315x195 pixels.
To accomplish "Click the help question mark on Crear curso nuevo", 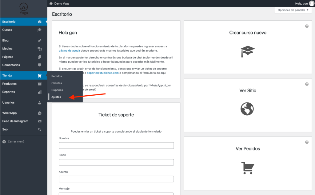I will [307, 26].
